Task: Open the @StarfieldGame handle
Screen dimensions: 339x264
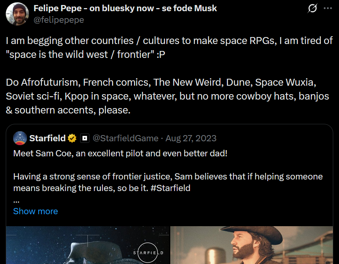Action: coord(126,138)
